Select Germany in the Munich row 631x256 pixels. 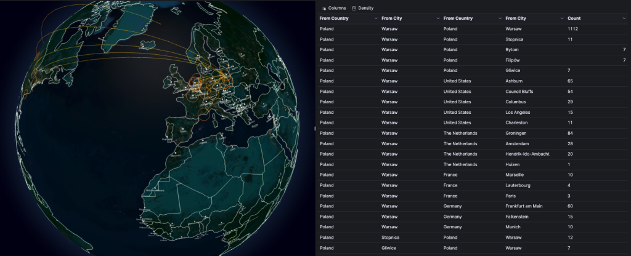pos(453,227)
